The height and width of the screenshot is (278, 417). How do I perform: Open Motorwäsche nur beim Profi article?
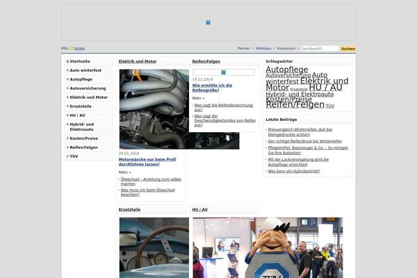[x=147, y=162]
